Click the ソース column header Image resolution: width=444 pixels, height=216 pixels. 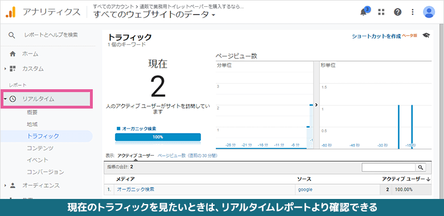[x=304, y=179]
